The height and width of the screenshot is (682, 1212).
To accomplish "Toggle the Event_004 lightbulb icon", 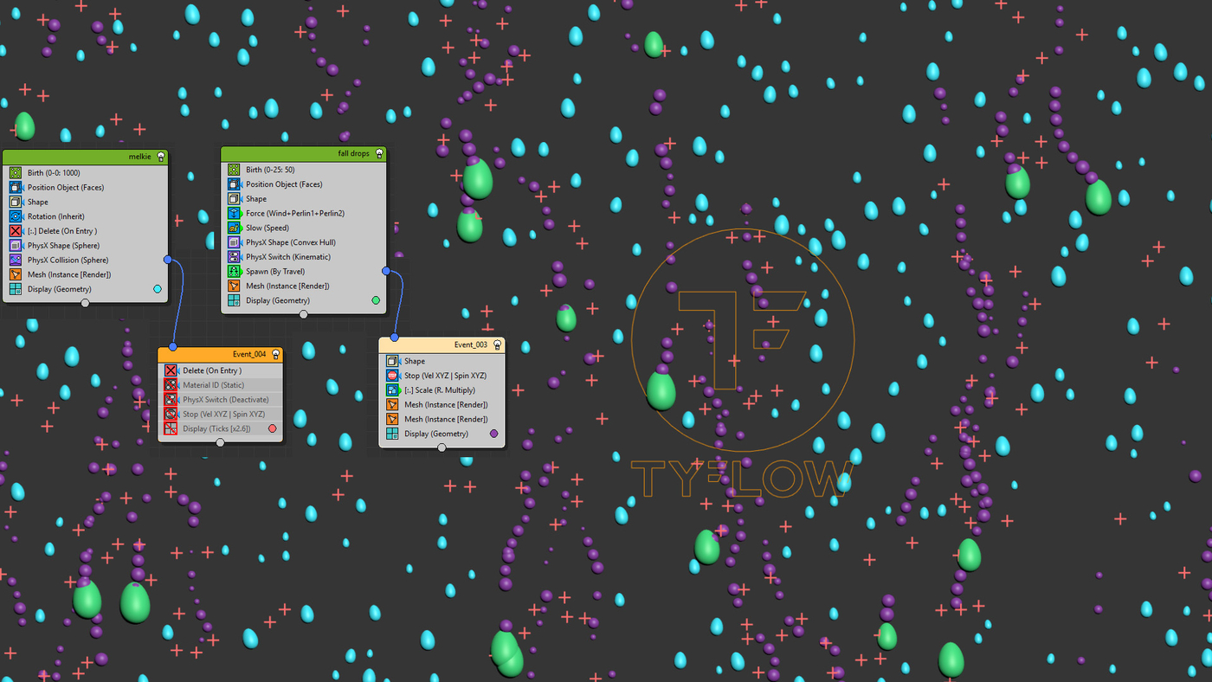I will (x=275, y=354).
